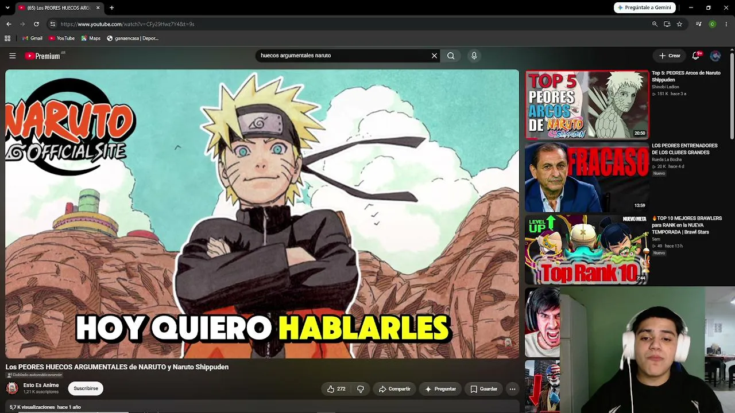The image size is (735, 413).
Task: Open YouTube account avatar menu
Action: point(715,56)
